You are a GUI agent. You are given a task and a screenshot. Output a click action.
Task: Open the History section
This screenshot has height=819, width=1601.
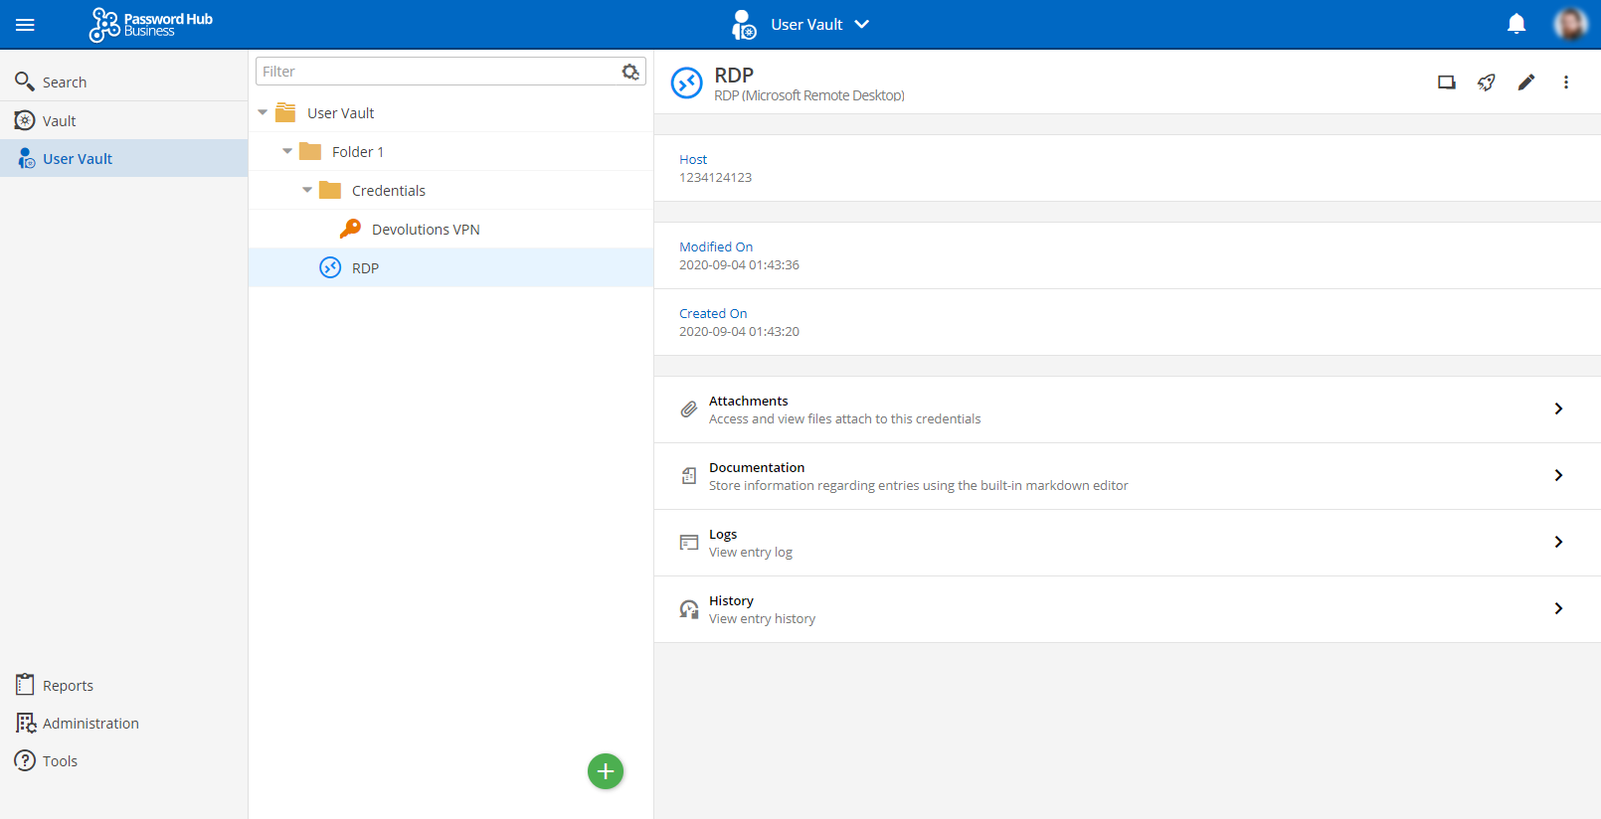(1128, 609)
